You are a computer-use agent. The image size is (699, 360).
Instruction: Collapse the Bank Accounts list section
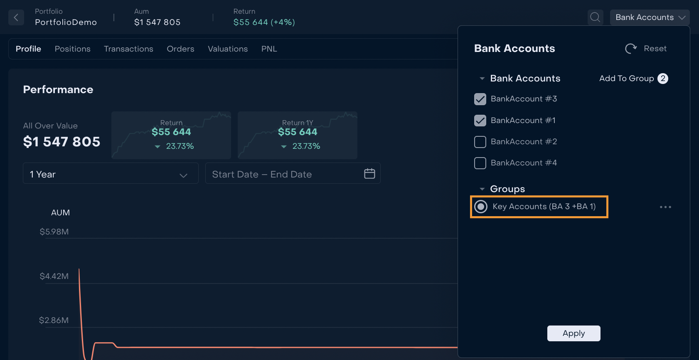click(482, 79)
